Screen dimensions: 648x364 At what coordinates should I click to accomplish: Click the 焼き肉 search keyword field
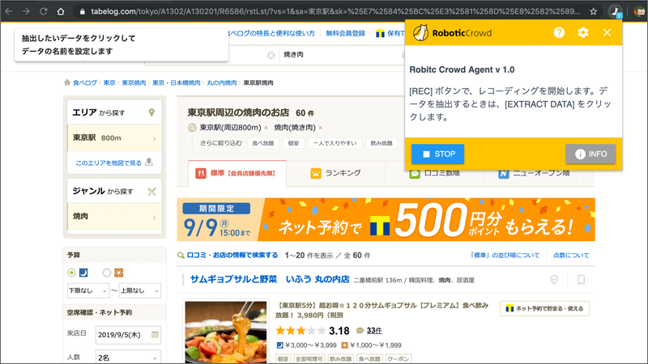point(341,55)
